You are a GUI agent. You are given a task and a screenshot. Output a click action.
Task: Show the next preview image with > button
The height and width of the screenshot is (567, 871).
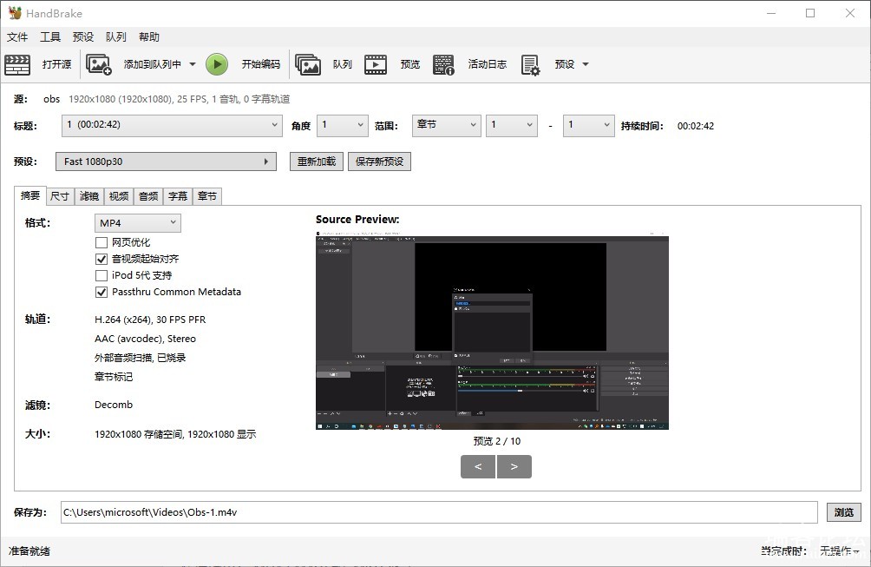coord(514,466)
